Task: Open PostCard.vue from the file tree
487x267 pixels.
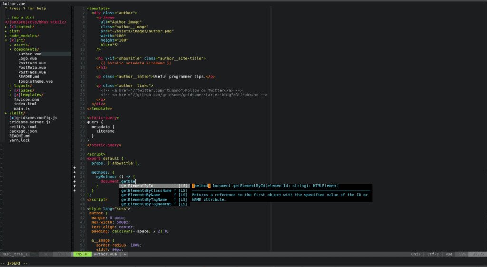Action: pos(32,63)
